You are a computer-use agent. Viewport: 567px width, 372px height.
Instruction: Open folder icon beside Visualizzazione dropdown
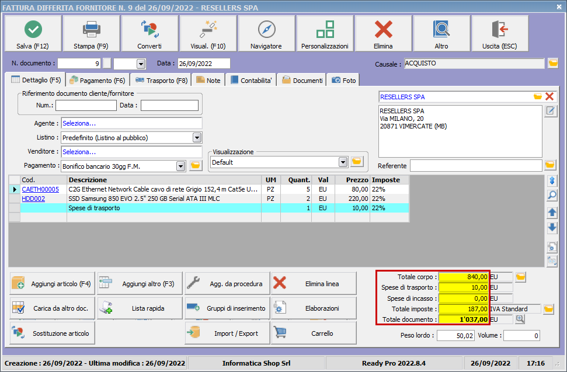click(357, 162)
